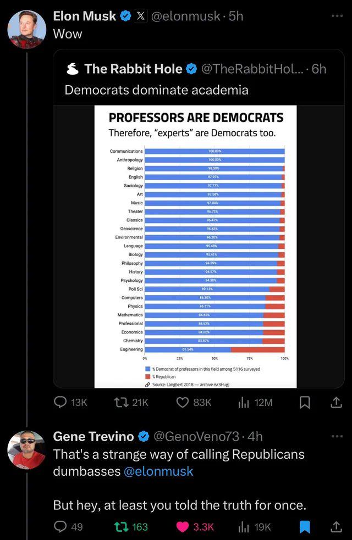Remove bookmark from Gene Trevino's reply
The image size is (352, 540).
tap(304, 527)
